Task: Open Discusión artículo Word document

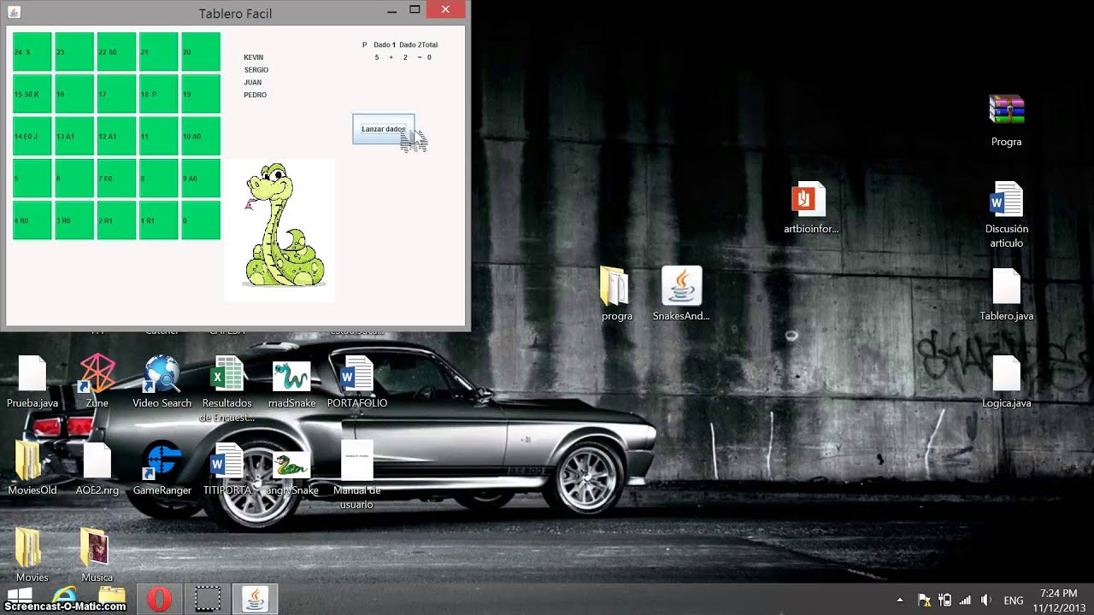Action: (x=1007, y=199)
